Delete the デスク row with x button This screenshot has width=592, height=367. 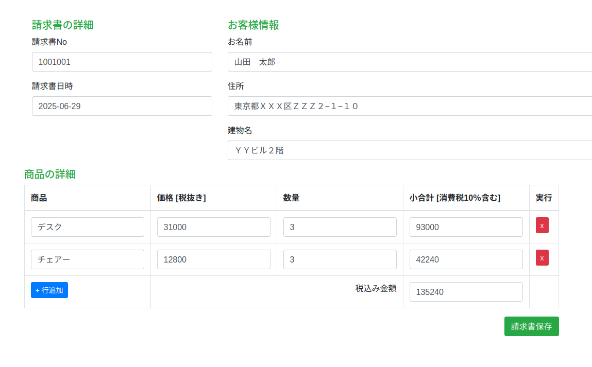(542, 225)
